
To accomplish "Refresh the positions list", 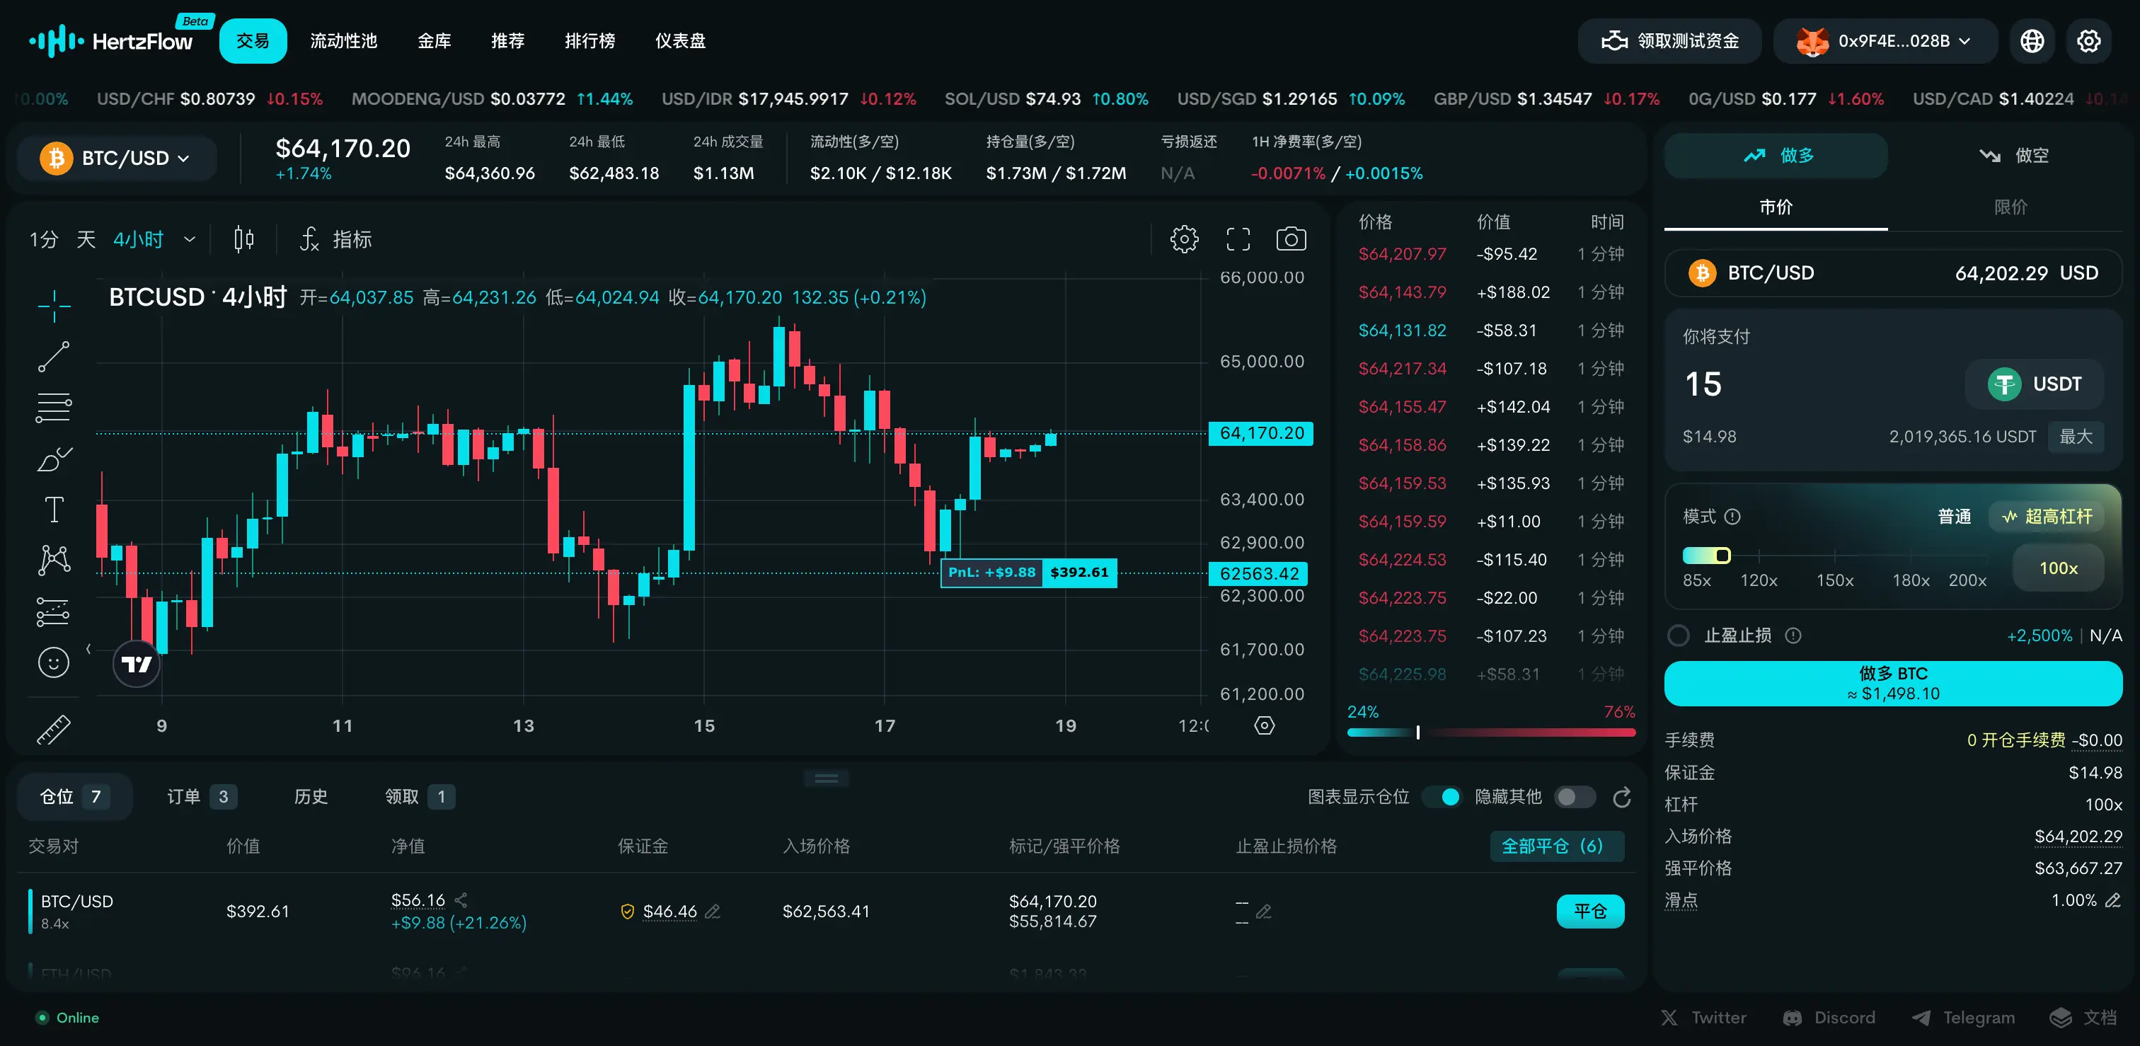I will 1621,797.
